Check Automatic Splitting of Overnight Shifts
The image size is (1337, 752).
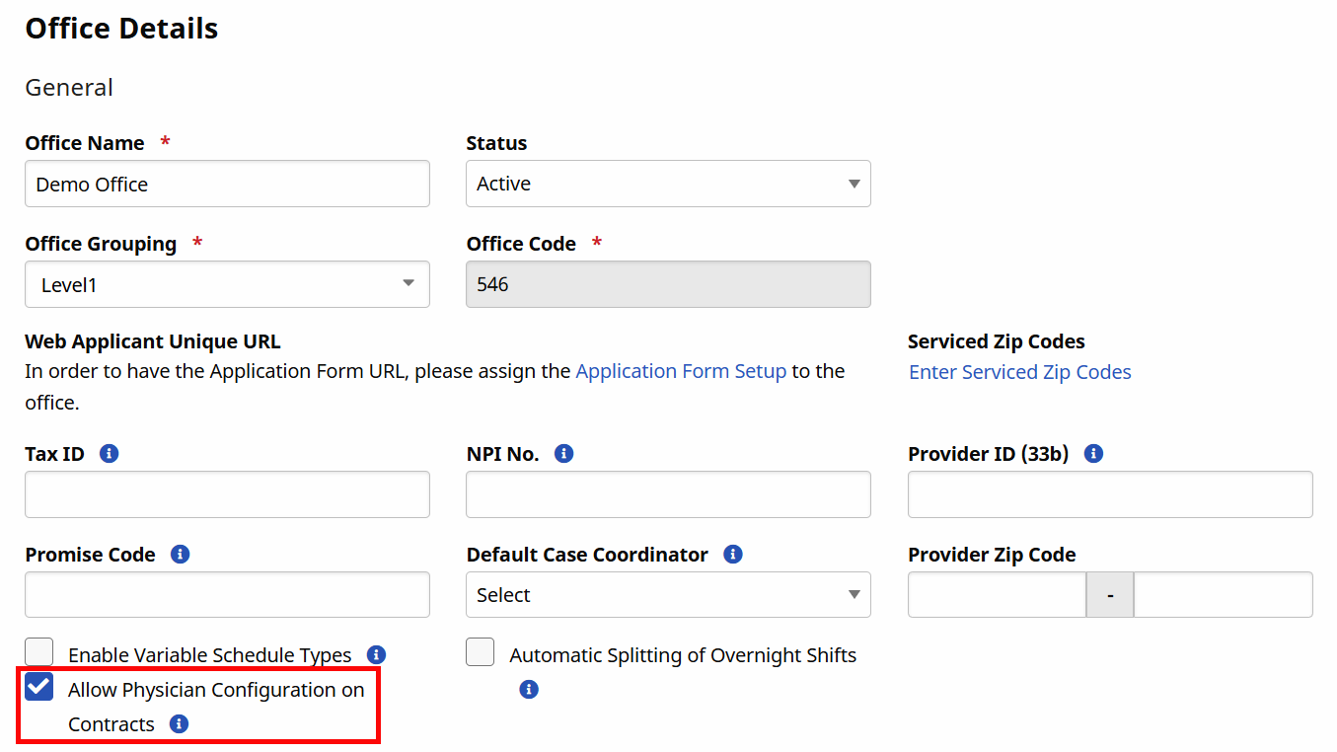pos(480,651)
